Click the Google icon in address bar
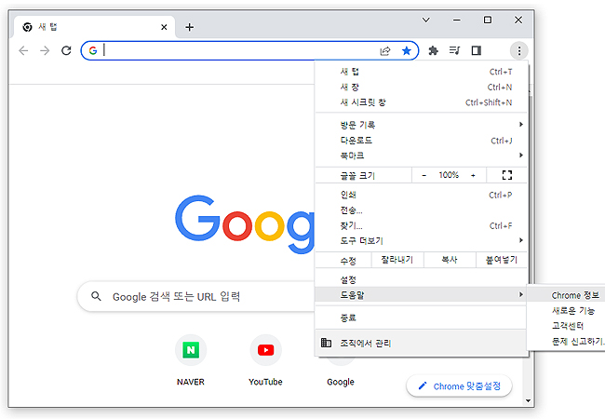The height and width of the screenshot is (419, 605). (93, 50)
